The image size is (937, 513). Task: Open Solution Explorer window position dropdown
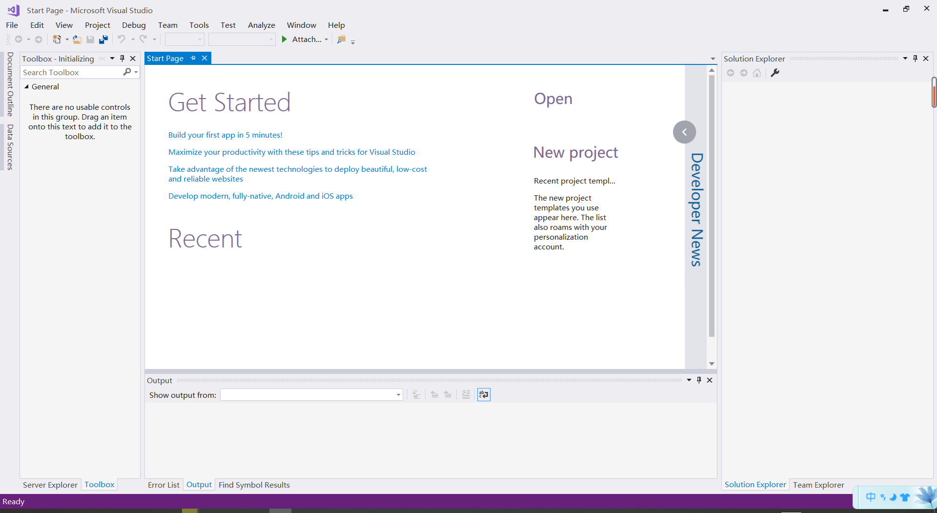coord(905,58)
